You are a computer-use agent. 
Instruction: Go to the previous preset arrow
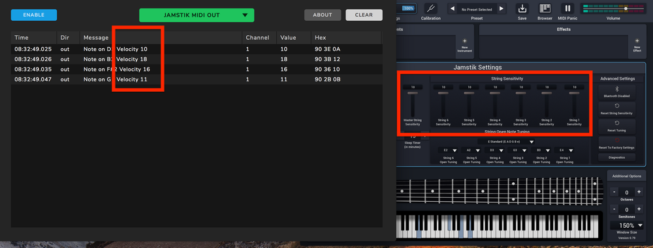pos(453,8)
